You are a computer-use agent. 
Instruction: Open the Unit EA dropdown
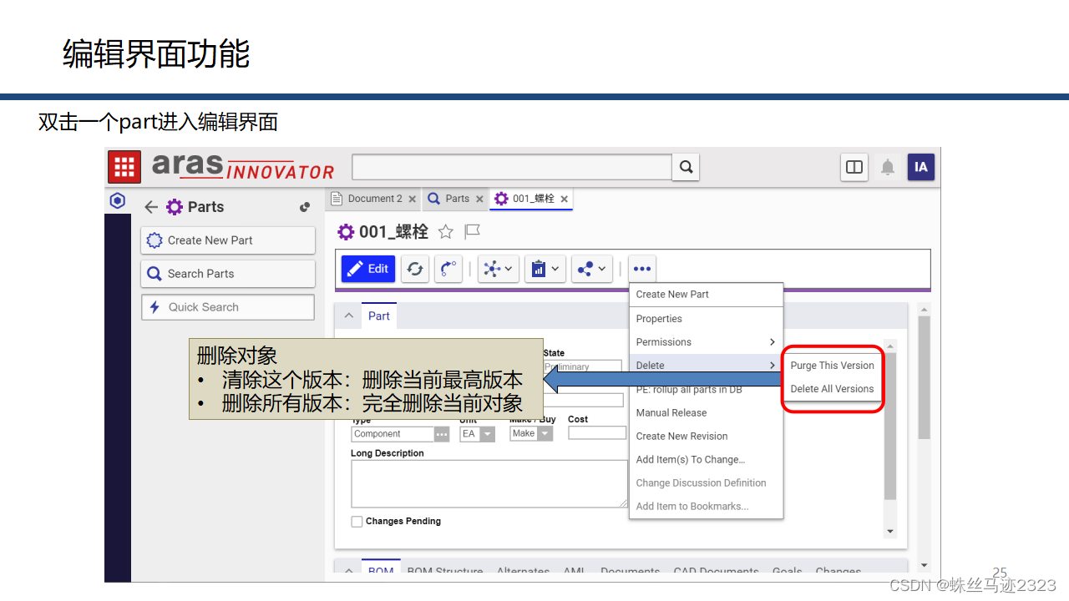pyautogui.click(x=489, y=433)
